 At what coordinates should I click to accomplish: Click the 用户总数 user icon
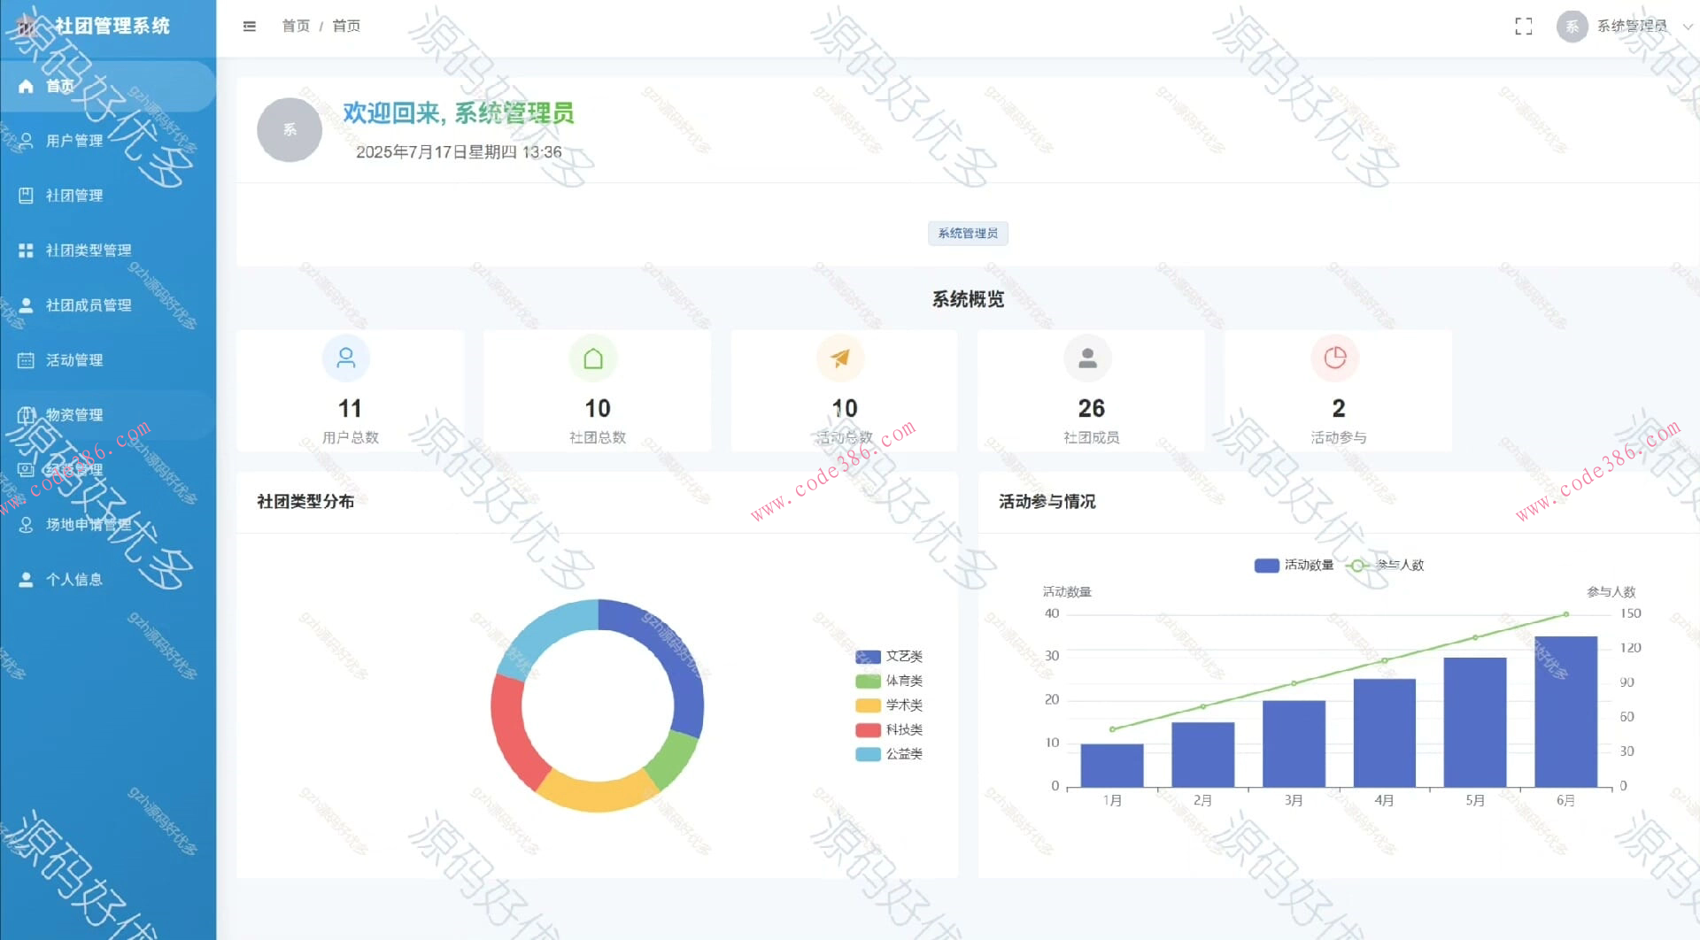point(346,358)
